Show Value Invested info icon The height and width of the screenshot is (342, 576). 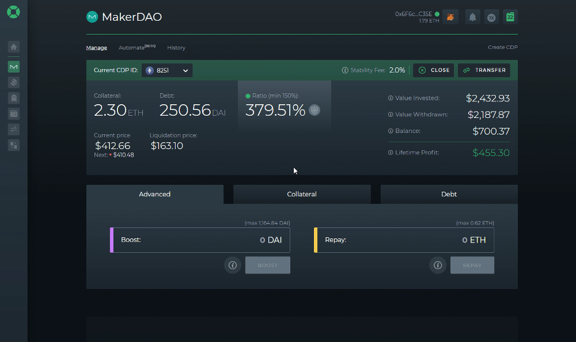pos(391,98)
